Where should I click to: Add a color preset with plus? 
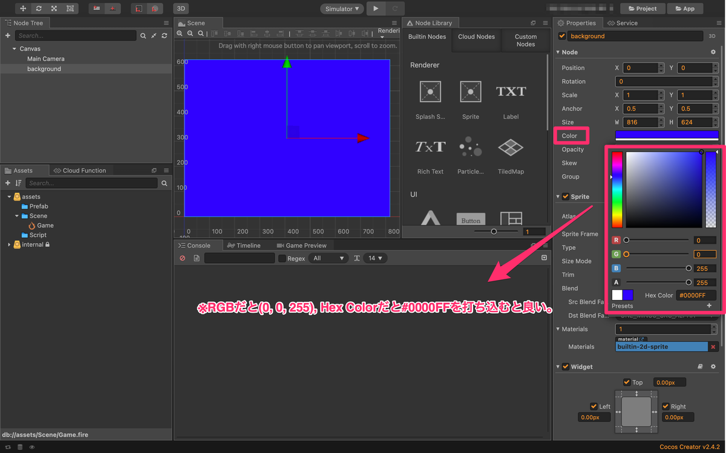709,306
